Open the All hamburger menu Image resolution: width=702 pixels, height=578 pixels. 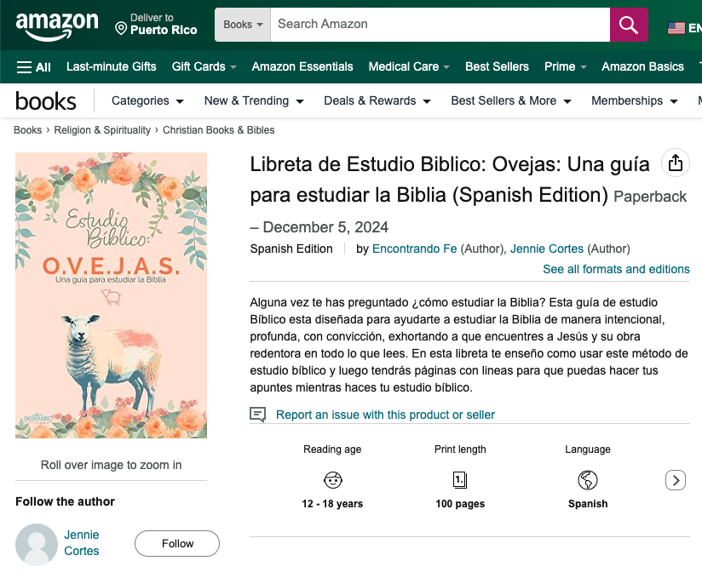click(x=34, y=66)
